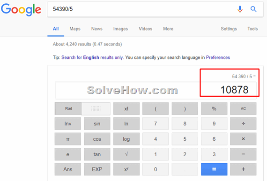
Task: Click the multiplication operator key
Action: click(x=243, y=139)
